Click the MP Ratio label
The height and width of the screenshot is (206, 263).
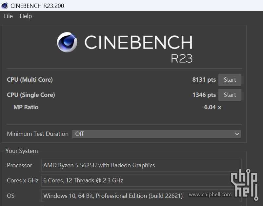[26, 107]
